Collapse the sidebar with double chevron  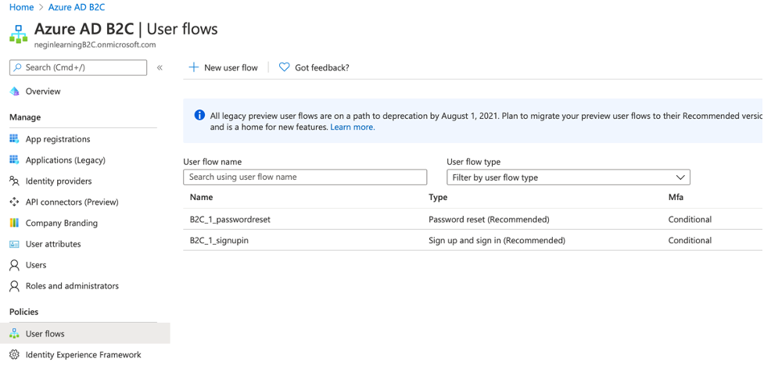(x=160, y=68)
